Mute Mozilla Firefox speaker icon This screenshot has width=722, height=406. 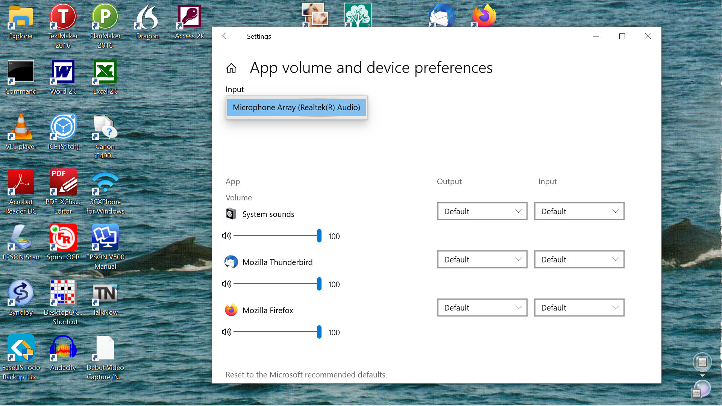(x=226, y=332)
